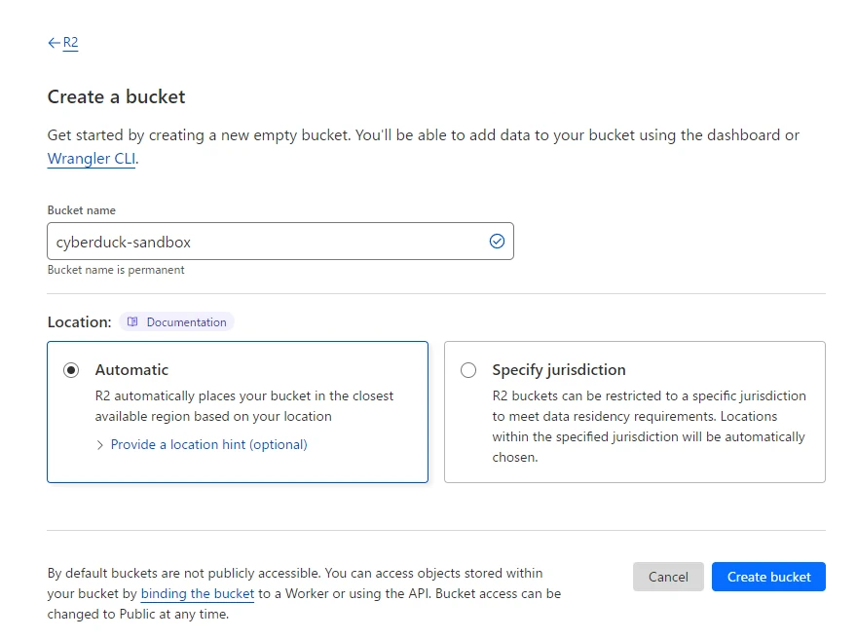Click the cyberduck-sandbox bucket name field
Screen dimensions: 857x639
(x=280, y=241)
